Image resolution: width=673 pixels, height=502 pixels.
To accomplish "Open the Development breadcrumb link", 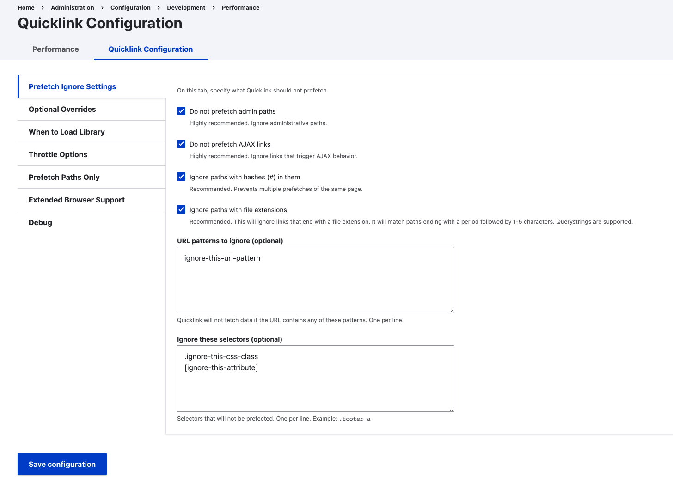I will click(x=186, y=7).
